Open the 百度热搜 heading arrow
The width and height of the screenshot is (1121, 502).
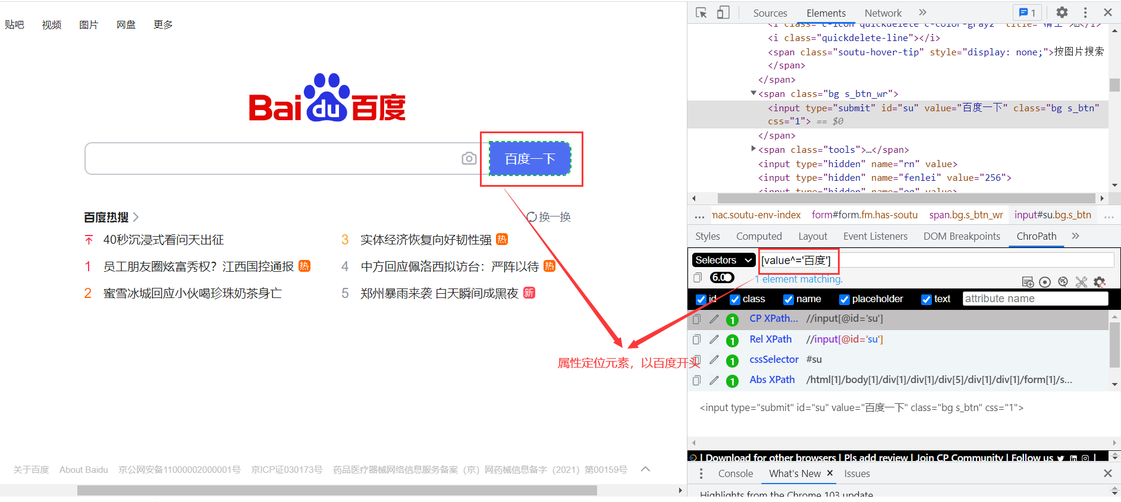[x=136, y=217]
